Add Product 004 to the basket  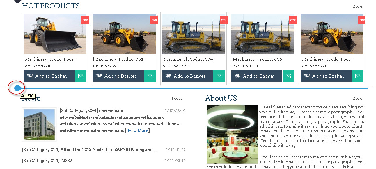(x=187, y=76)
